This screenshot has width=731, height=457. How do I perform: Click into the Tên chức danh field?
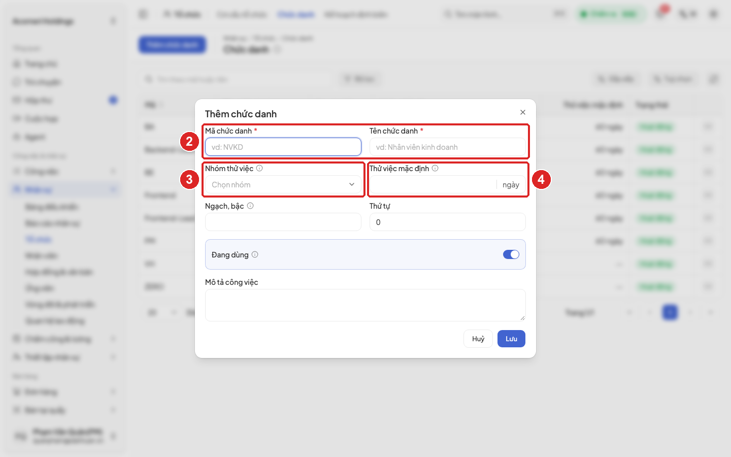tap(448, 147)
